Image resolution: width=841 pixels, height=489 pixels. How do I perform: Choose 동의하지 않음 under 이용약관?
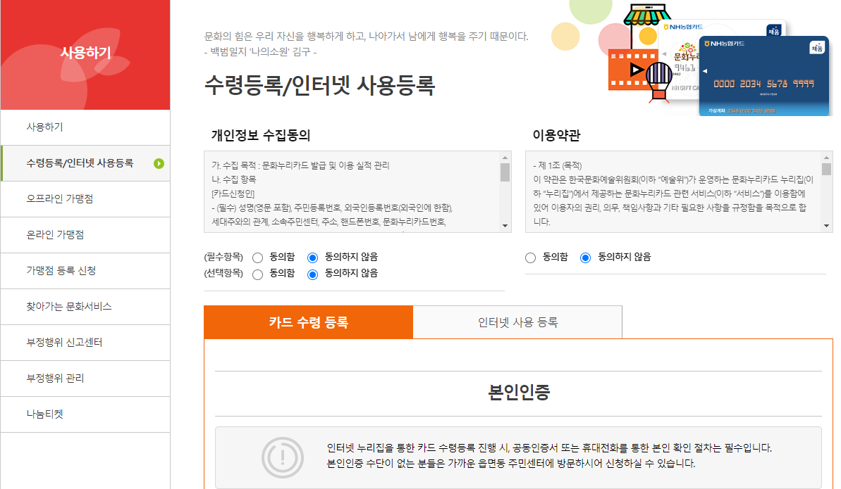pyautogui.click(x=586, y=258)
